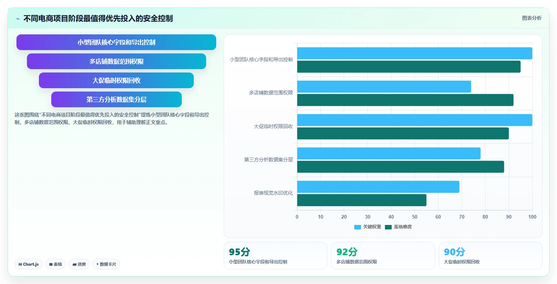Click the 数据卡片 tag chip

tap(106, 264)
